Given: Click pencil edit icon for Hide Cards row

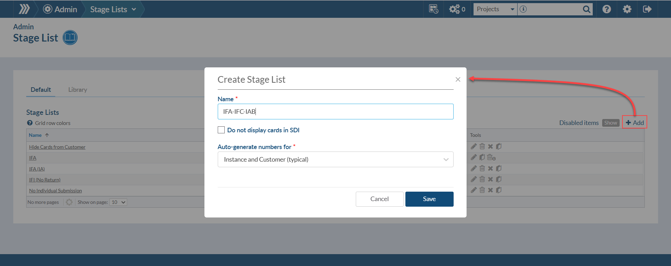Looking at the screenshot, I should click(x=474, y=147).
